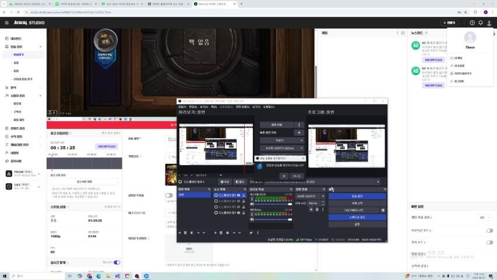Expand 콘텐츠 관리 sidebar section

[40, 128]
